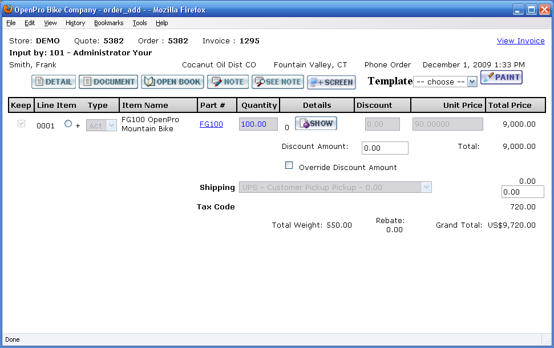Select the radio button on line 0001
Screen dimensions: 554x348
[68, 124]
